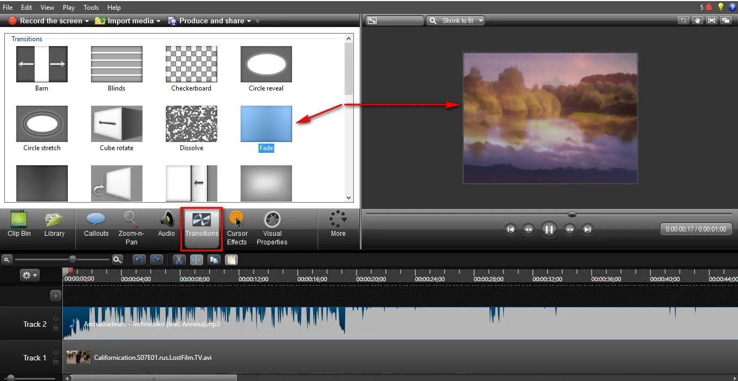The width and height of the screenshot is (738, 381).
Task: Split the clip at playhead
Action: [196, 260]
